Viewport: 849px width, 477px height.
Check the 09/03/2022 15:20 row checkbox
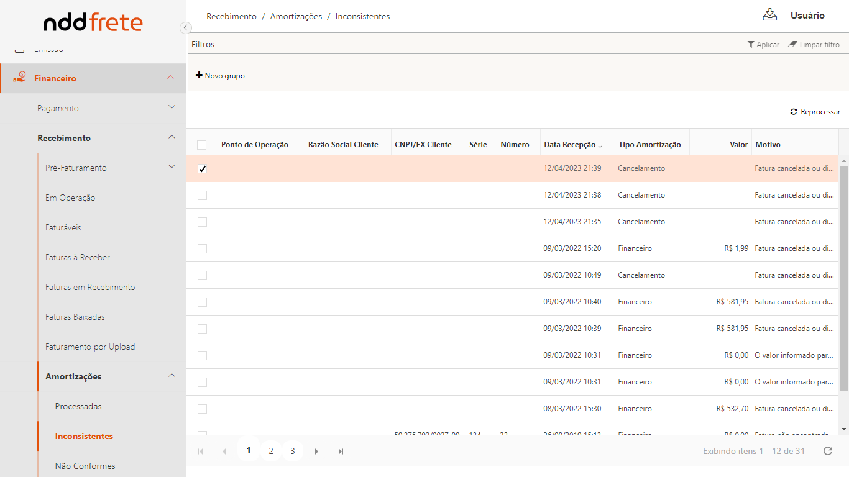point(202,248)
